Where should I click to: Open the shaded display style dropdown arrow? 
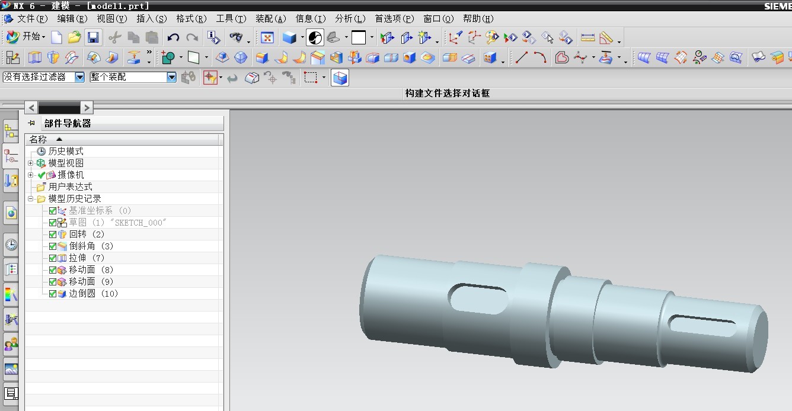(302, 38)
